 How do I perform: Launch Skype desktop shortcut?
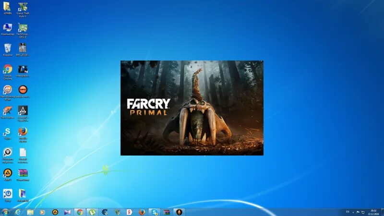pos(8,133)
